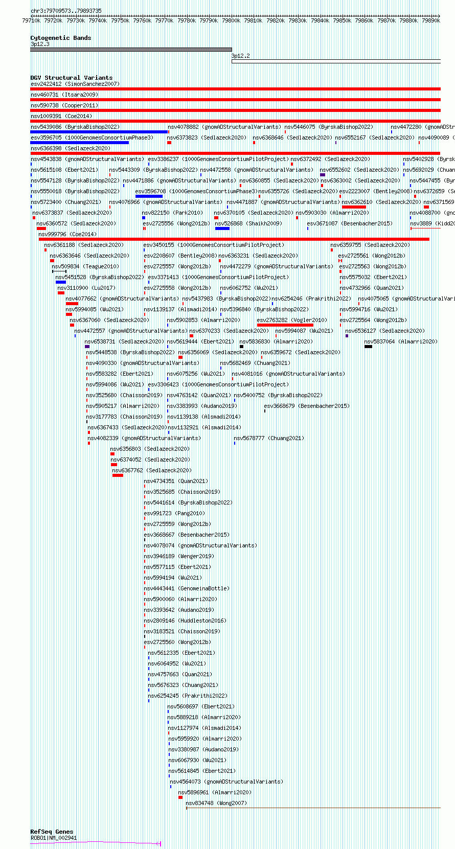Open variant nsv3889 (Kidd2008) label
Image resolution: width=455 pixels, height=849 pixels.
point(433,223)
